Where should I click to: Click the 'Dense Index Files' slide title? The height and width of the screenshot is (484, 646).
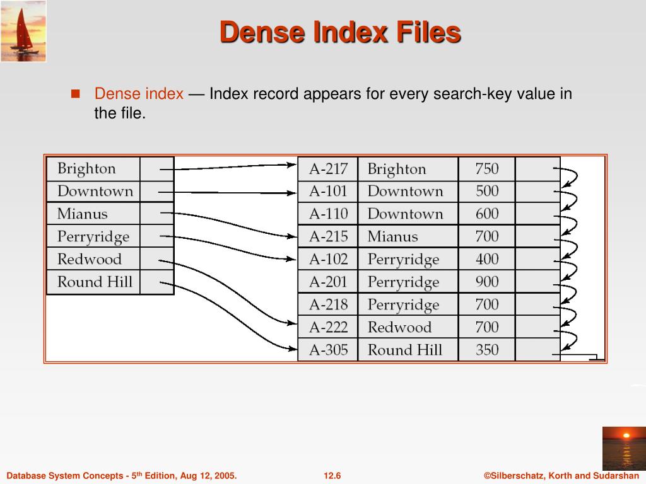340,32
